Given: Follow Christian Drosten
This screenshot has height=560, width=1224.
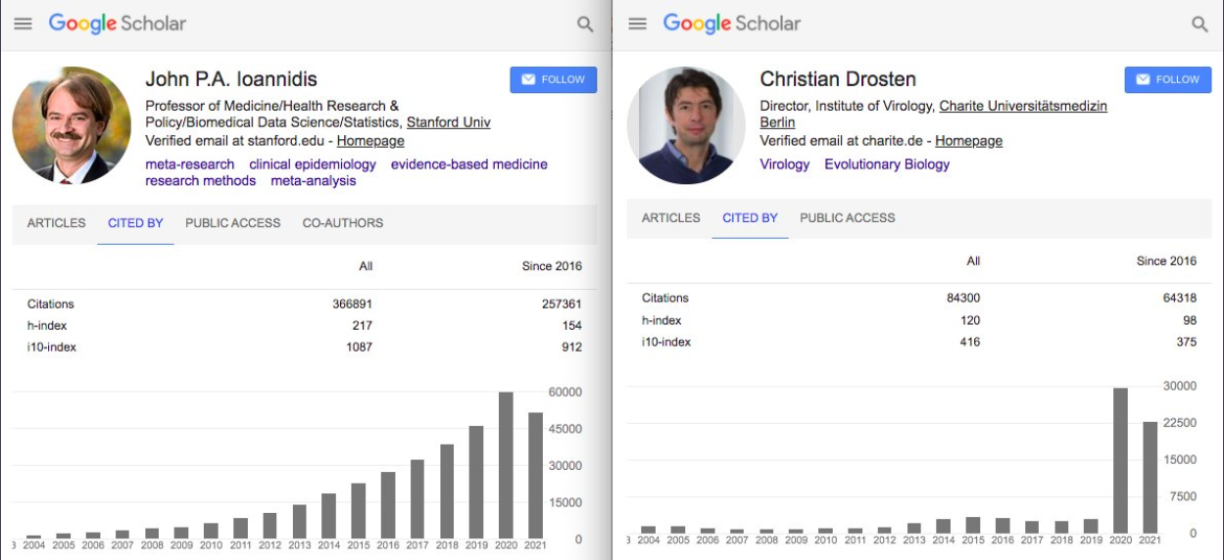Looking at the screenshot, I should 1168,79.
